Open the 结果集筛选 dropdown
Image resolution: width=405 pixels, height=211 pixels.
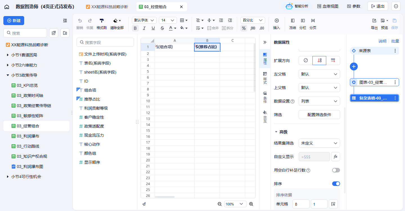tap(319, 143)
